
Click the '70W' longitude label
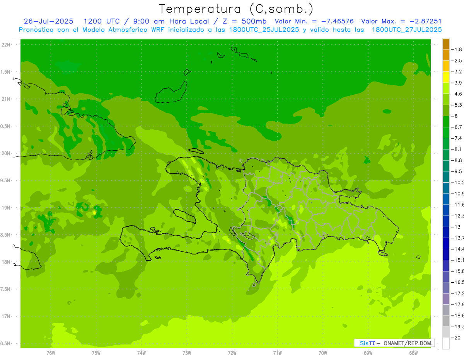(x=323, y=353)
